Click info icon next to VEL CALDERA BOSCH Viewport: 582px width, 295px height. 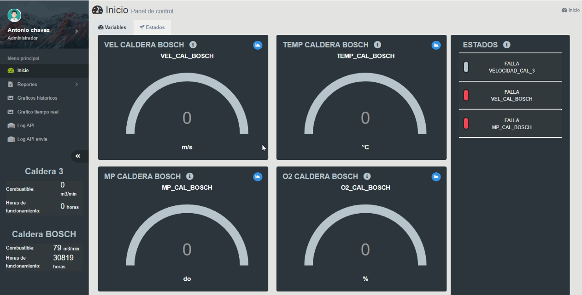pos(193,45)
